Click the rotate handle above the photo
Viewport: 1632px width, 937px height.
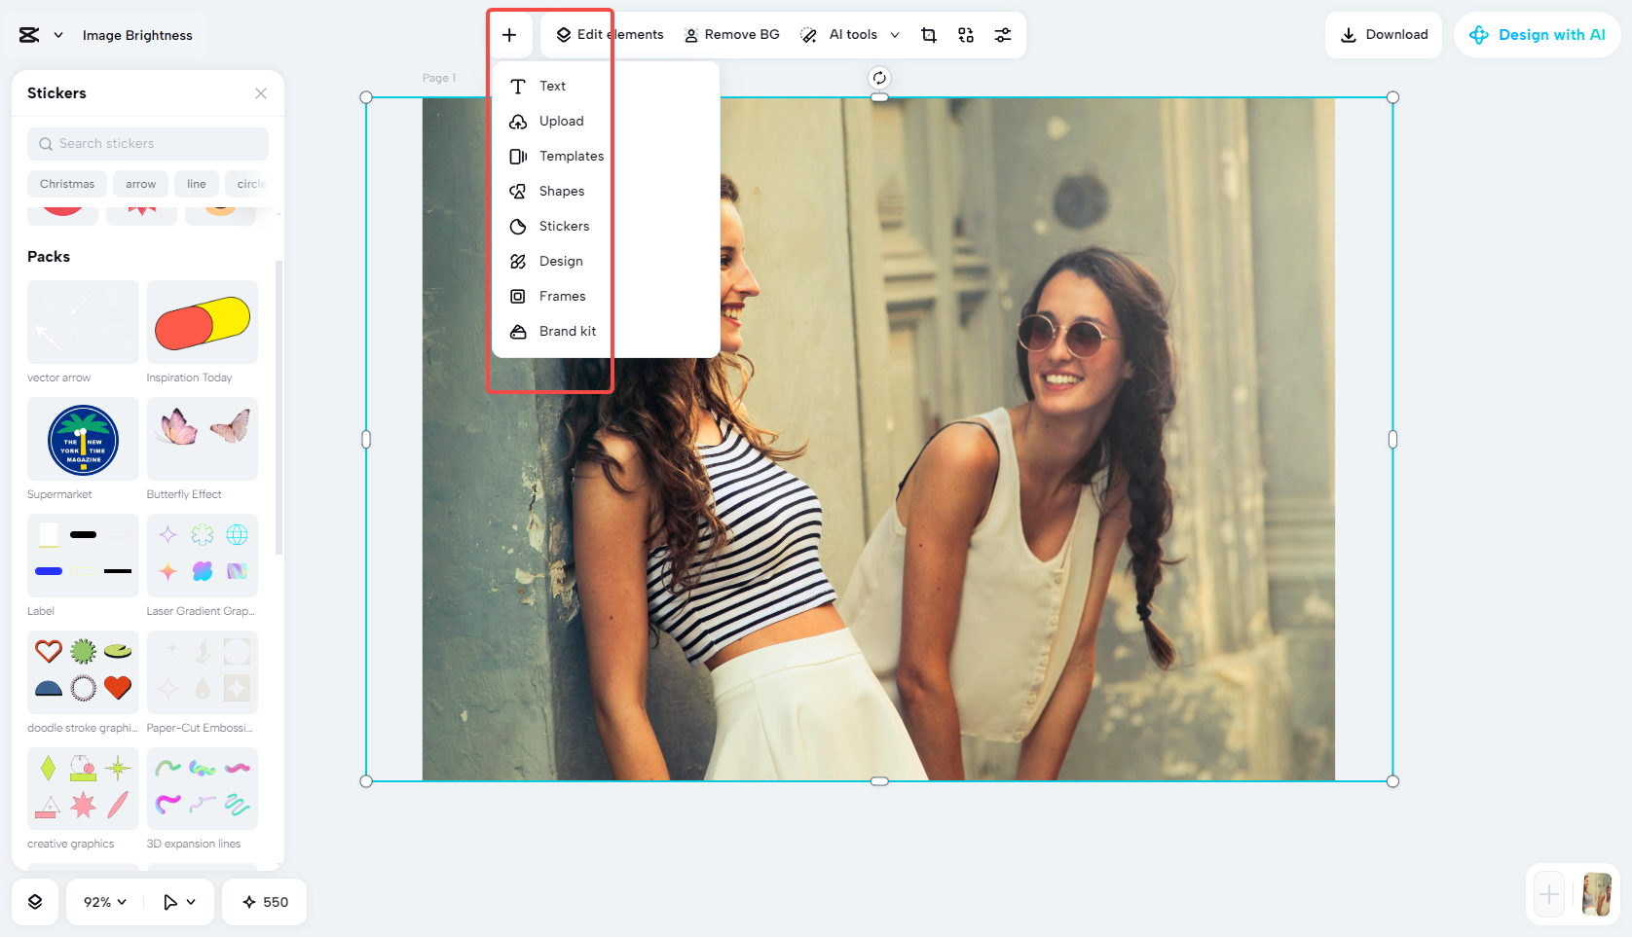(x=879, y=76)
